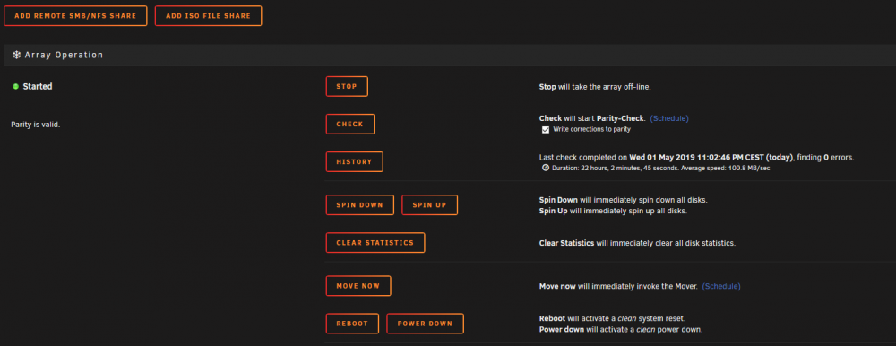Click the Clear Statistics button
Screen dimensions: 896x346
pos(375,243)
